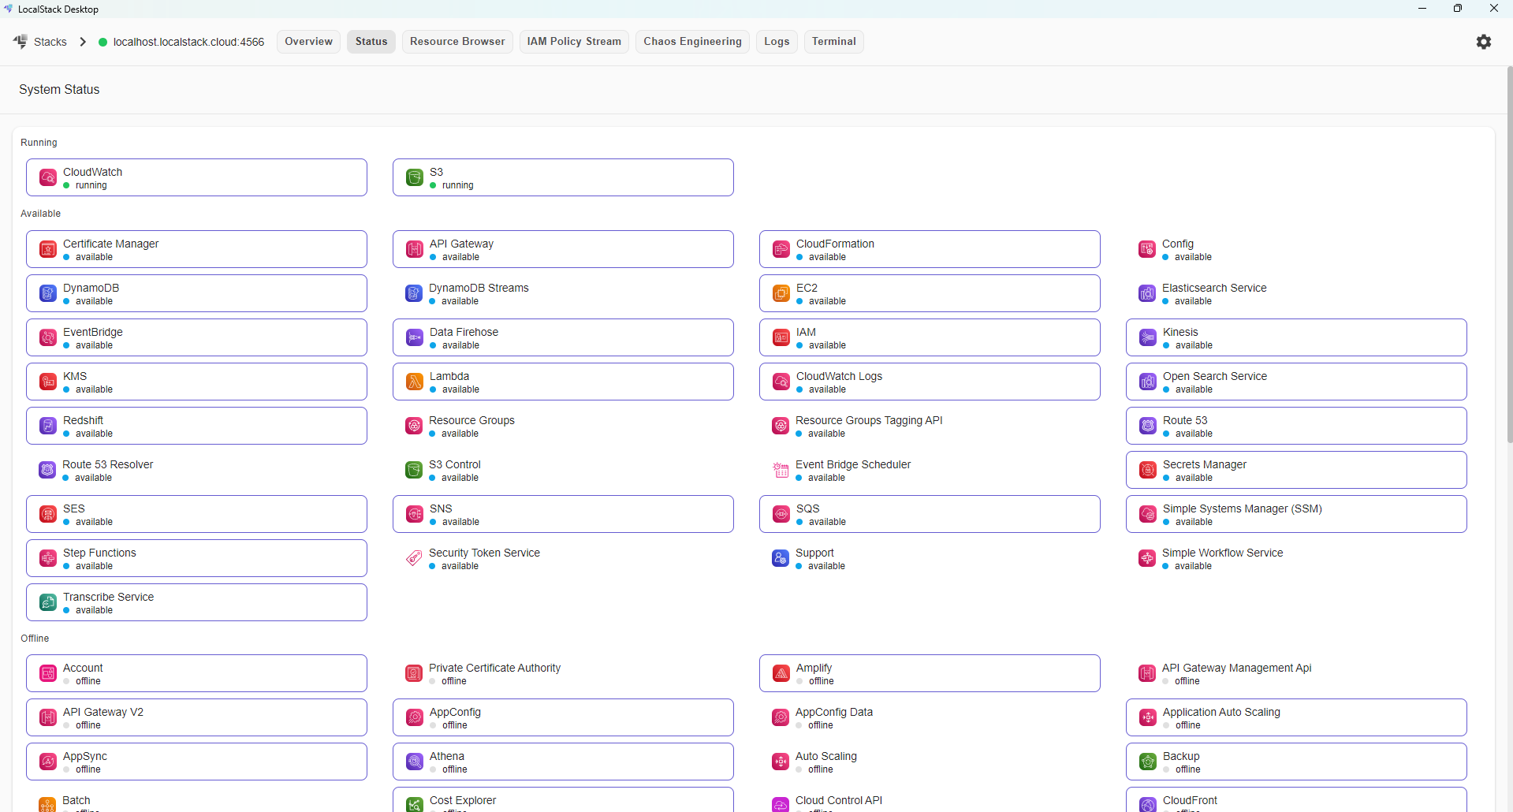Click the Stacks logo icon

pyautogui.click(x=20, y=42)
